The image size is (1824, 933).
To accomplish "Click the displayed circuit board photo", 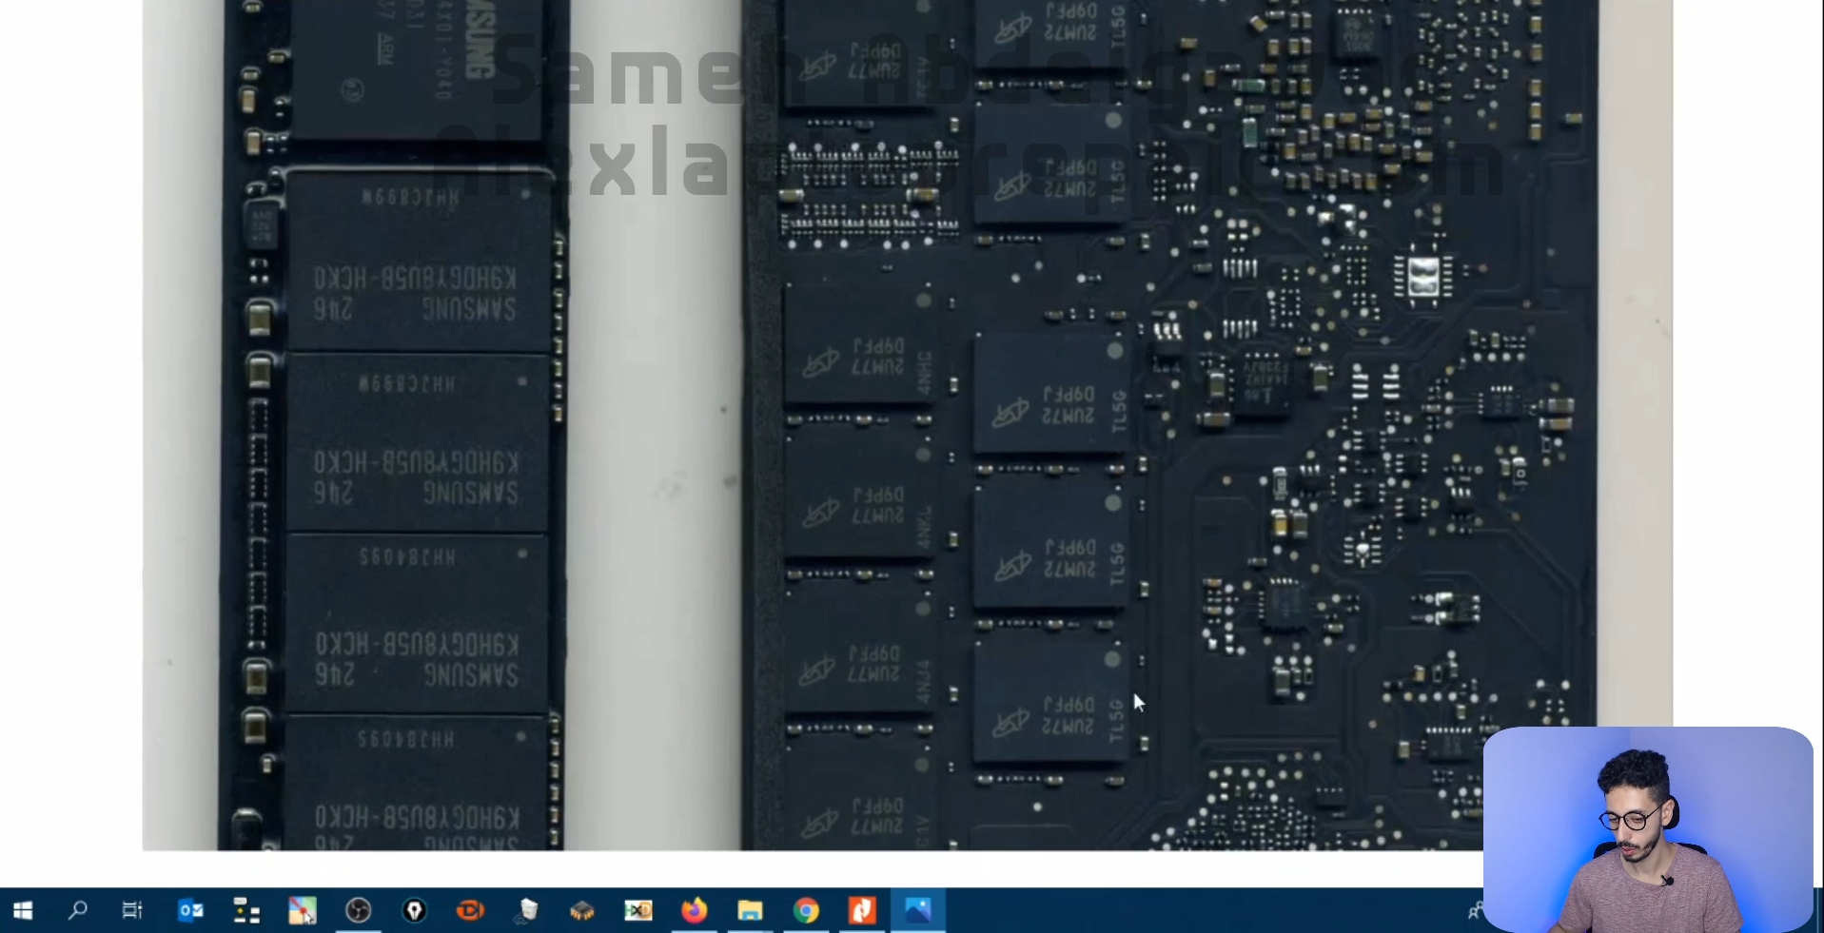I will 907,425.
